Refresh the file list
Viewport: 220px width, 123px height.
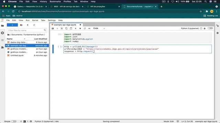click(34, 25)
